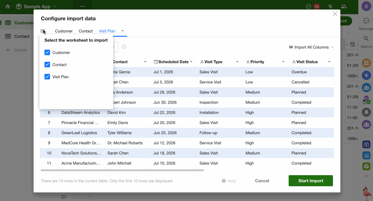Click the Search magnifier icon
This screenshot has width=373, height=201.
[366, 39]
